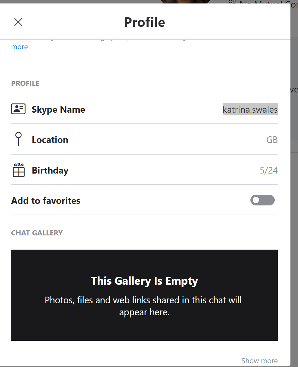Click the Skype Name contact card icon
The width and height of the screenshot is (298, 367).
click(x=18, y=109)
